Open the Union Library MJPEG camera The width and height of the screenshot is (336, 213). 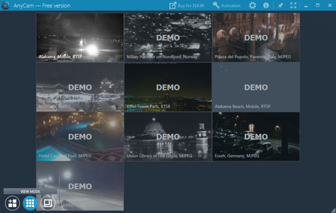click(x=168, y=136)
